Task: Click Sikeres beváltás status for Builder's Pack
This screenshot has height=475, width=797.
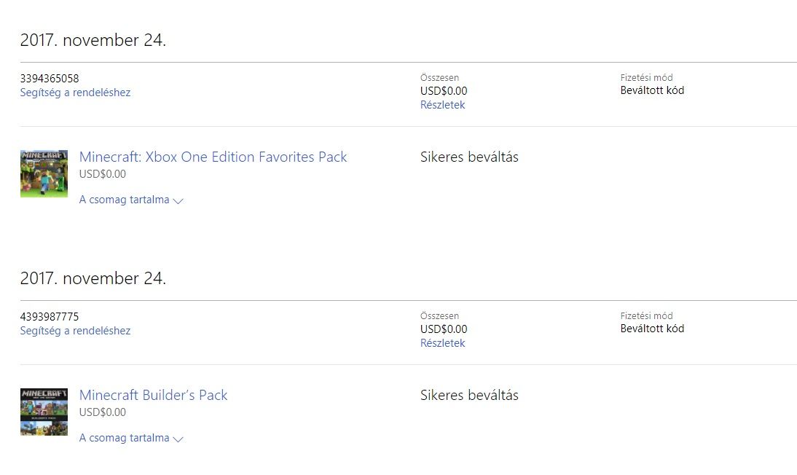Action: (x=469, y=395)
